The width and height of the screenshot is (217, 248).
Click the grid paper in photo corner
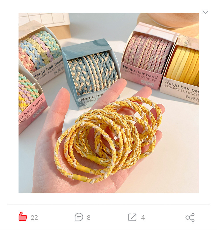click(43, 20)
